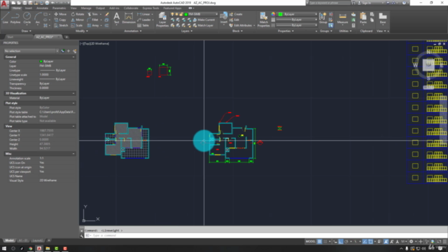
Task: Toggle snap mode in status bar
Action: click(x=325, y=241)
